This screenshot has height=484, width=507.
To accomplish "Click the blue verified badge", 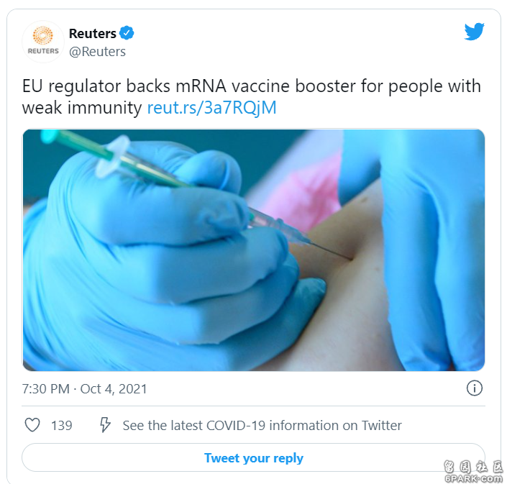I will [x=127, y=33].
